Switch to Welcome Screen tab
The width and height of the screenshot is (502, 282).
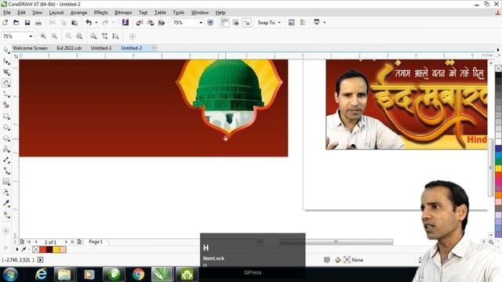[x=30, y=48]
